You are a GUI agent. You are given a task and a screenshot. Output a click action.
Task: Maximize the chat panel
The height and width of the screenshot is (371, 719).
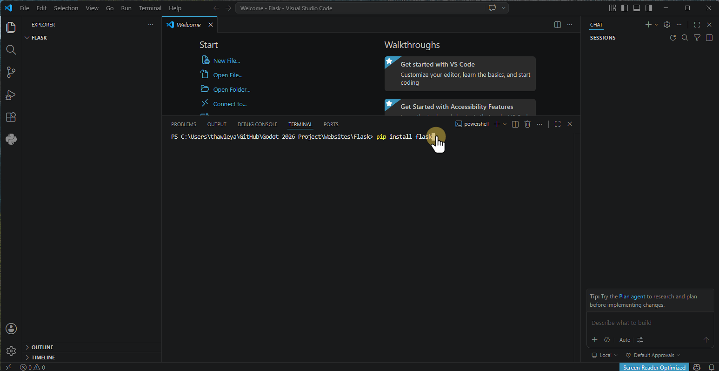pyautogui.click(x=697, y=25)
